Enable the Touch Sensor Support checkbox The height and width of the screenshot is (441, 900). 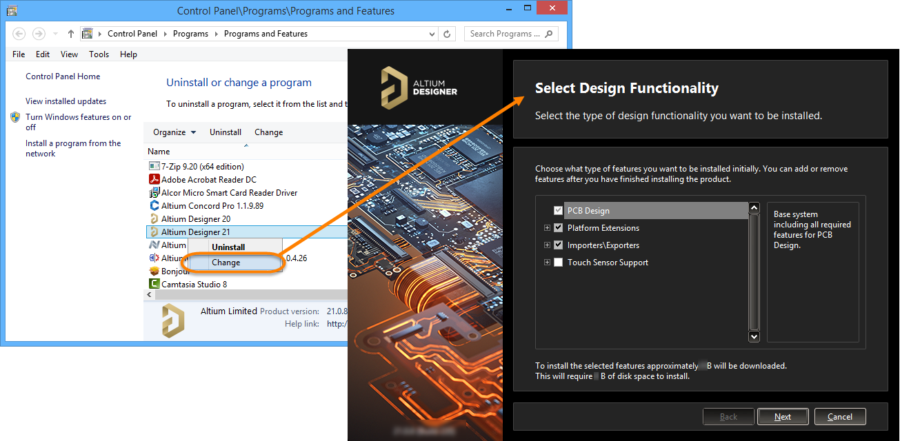(558, 263)
